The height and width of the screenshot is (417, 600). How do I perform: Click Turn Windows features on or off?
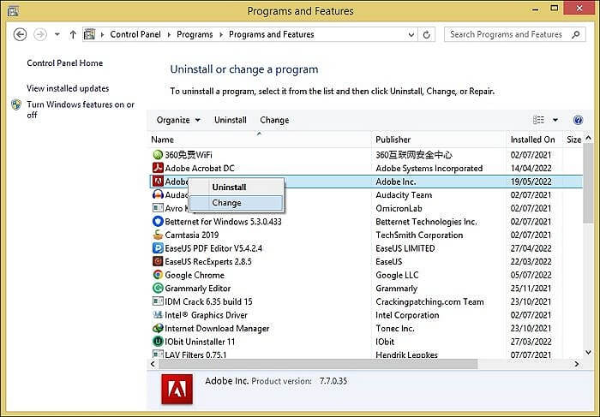[80, 110]
